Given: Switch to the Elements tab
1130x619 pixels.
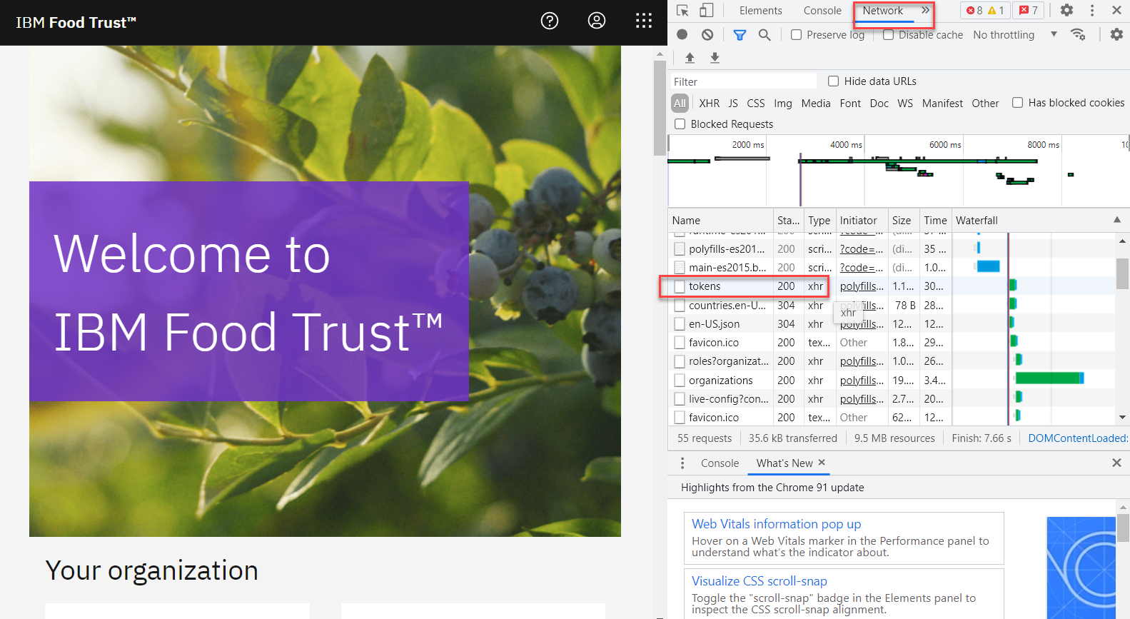Looking at the screenshot, I should [760, 11].
